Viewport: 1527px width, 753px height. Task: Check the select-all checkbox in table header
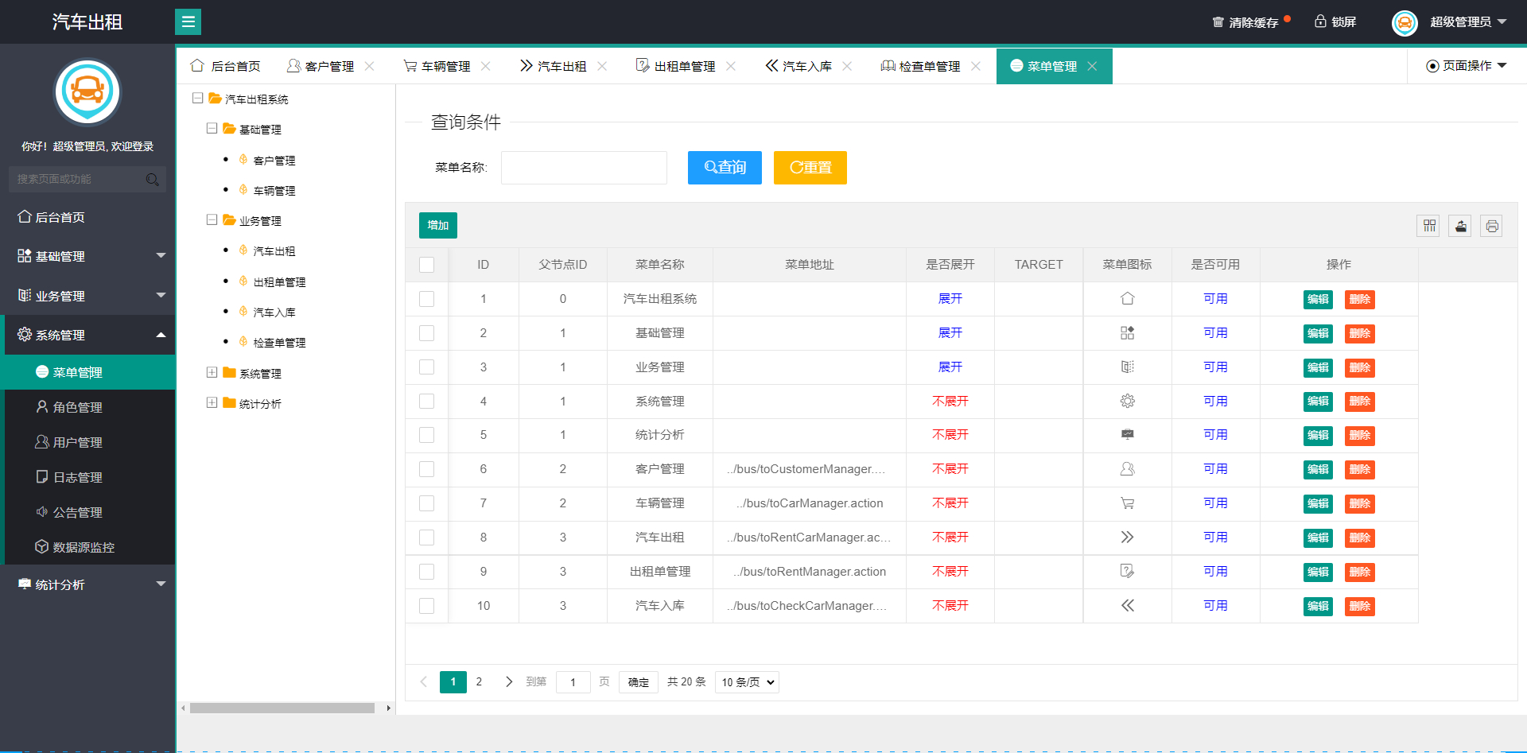tap(427, 264)
